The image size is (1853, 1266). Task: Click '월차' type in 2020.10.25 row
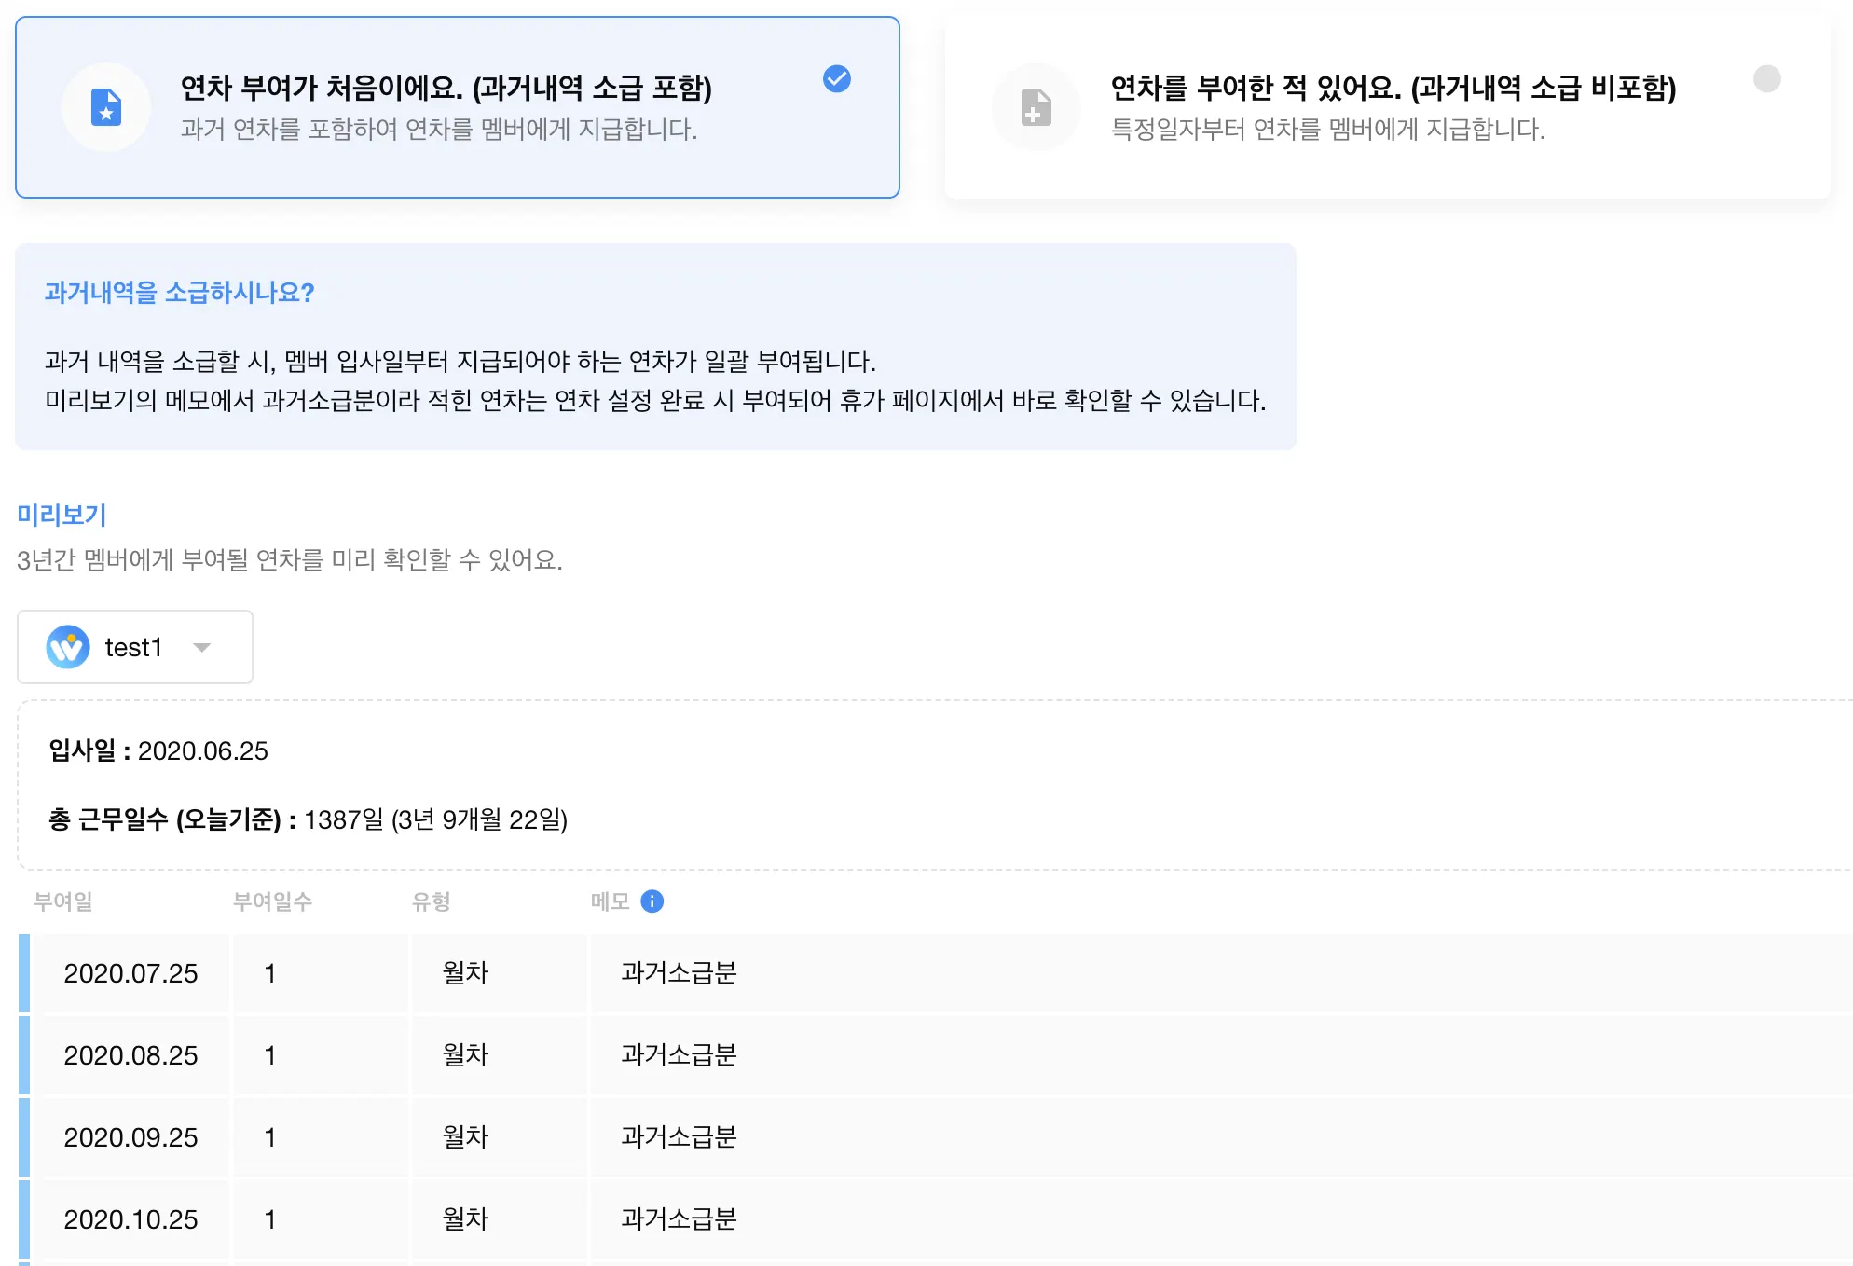[465, 1219]
